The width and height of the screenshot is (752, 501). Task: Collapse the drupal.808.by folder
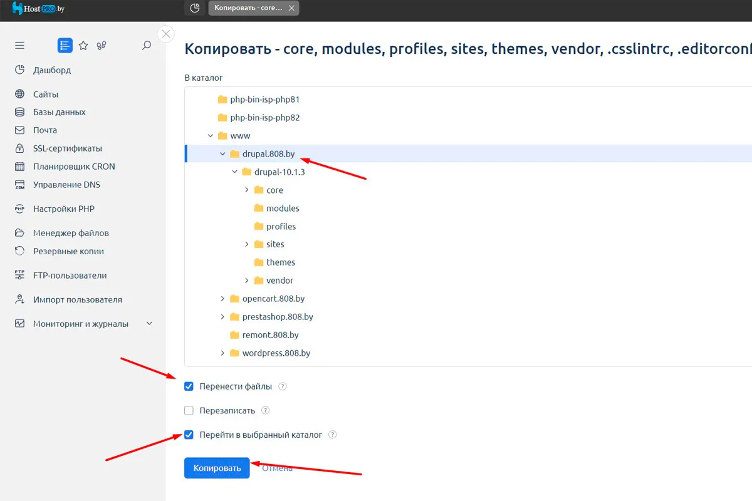(x=222, y=153)
